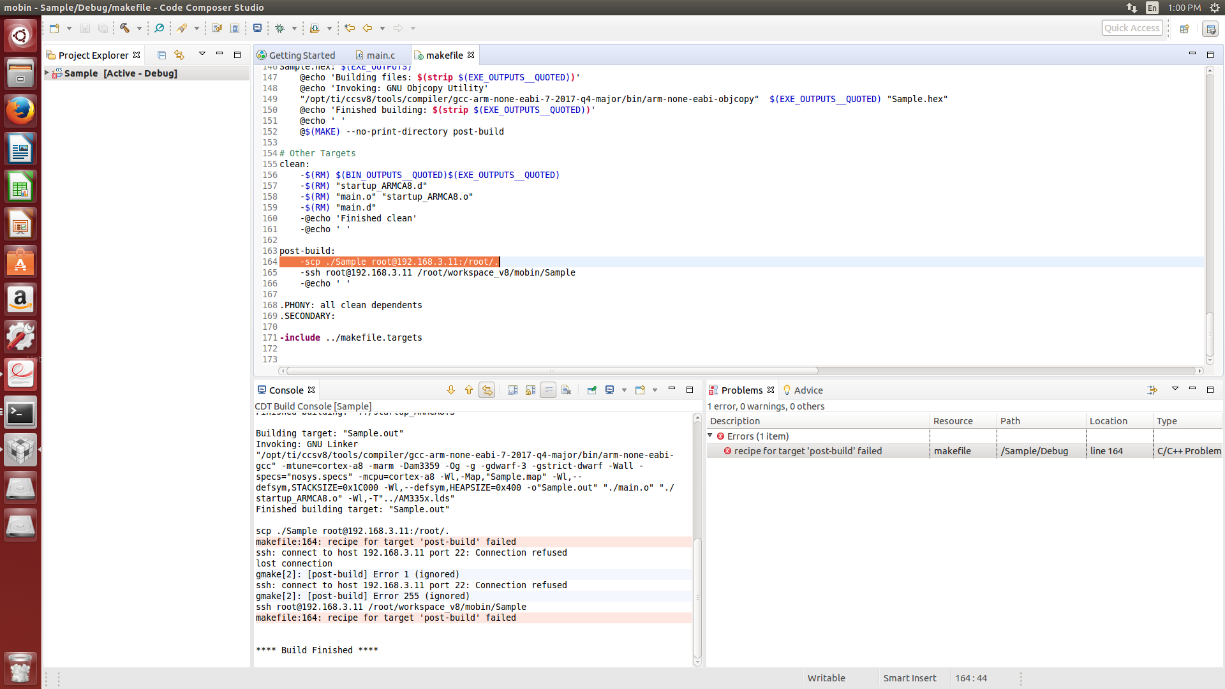
Task: Click the search magnifier toolbar icon
Action: point(160,28)
